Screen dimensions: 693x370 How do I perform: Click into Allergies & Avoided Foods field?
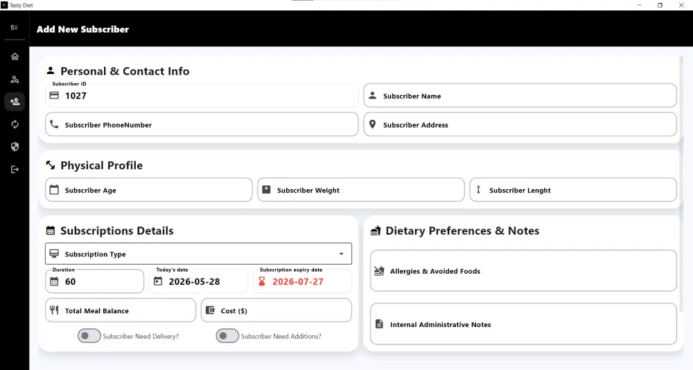pos(523,270)
